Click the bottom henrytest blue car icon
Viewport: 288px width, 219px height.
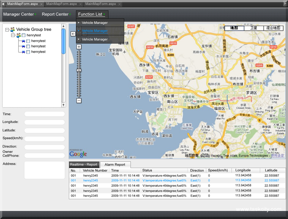pos(23,52)
